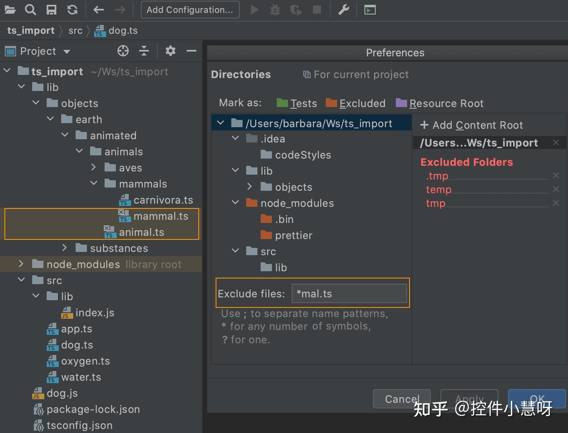Open the Terminal icon in toolbar
This screenshot has width=568, height=433.
pos(370,10)
